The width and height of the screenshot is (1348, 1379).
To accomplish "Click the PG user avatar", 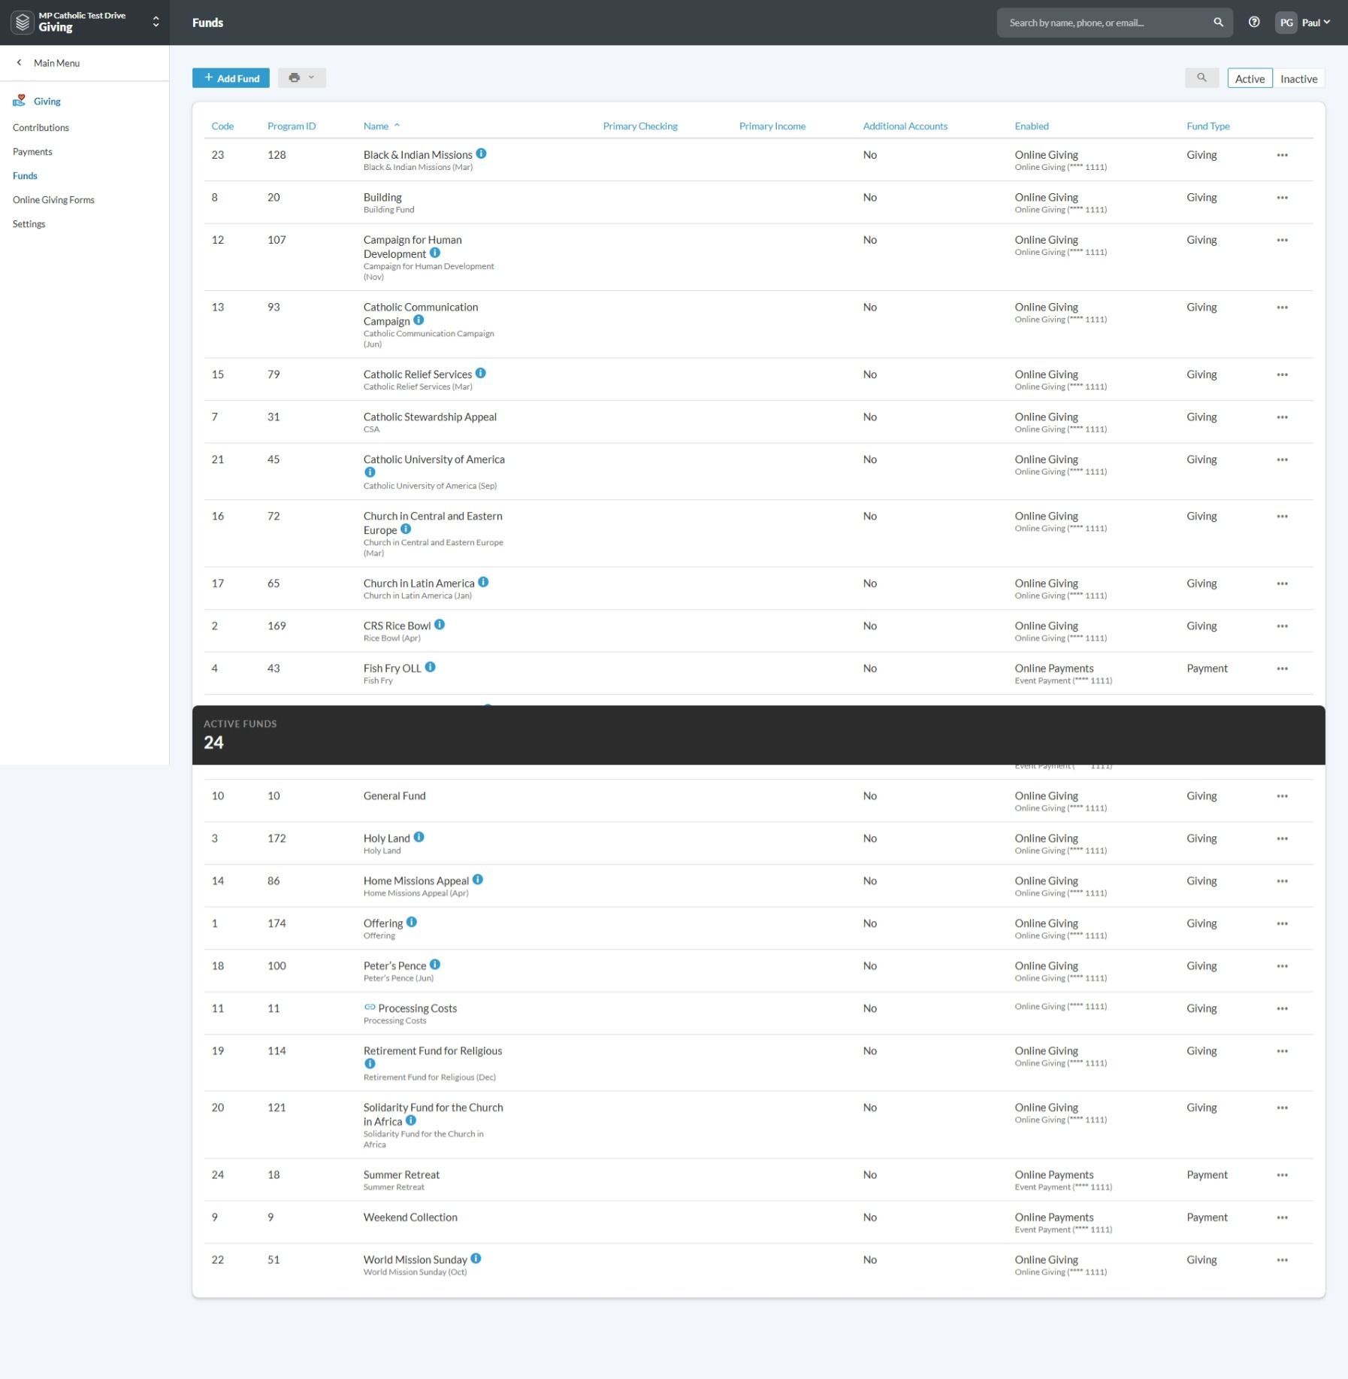I will click(x=1286, y=23).
